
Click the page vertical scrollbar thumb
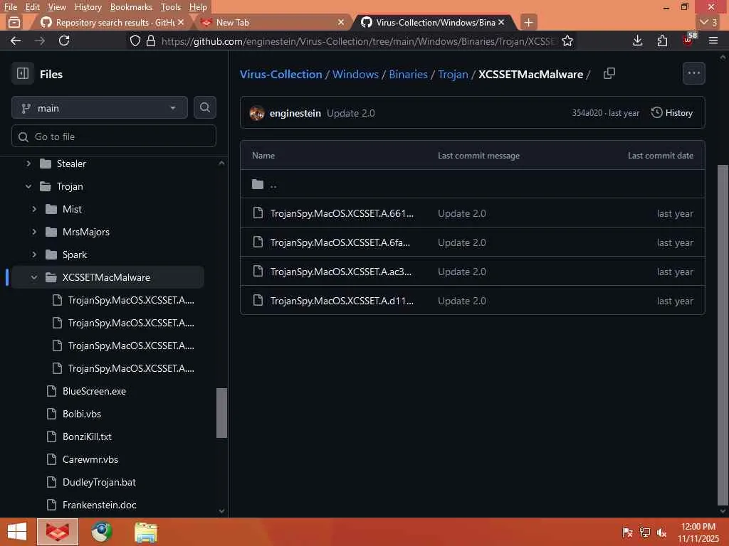pos(723,335)
